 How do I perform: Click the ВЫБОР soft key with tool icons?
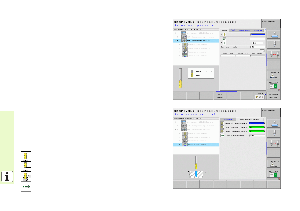[x=260, y=96]
